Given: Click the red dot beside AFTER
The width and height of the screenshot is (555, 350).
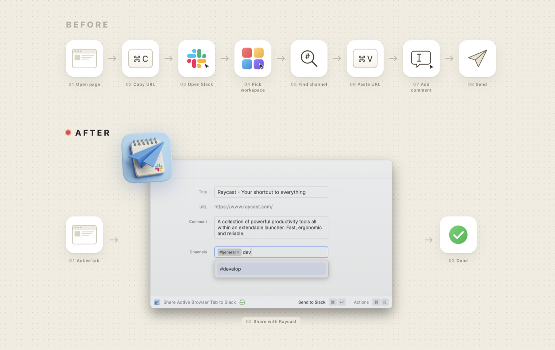Looking at the screenshot, I should tap(68, 133).
